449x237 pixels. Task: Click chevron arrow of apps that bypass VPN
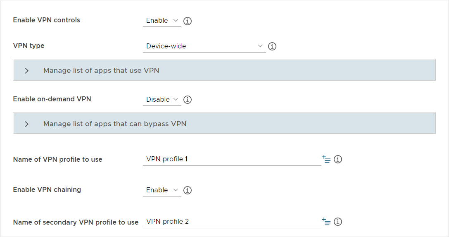(x=27, y=124)
